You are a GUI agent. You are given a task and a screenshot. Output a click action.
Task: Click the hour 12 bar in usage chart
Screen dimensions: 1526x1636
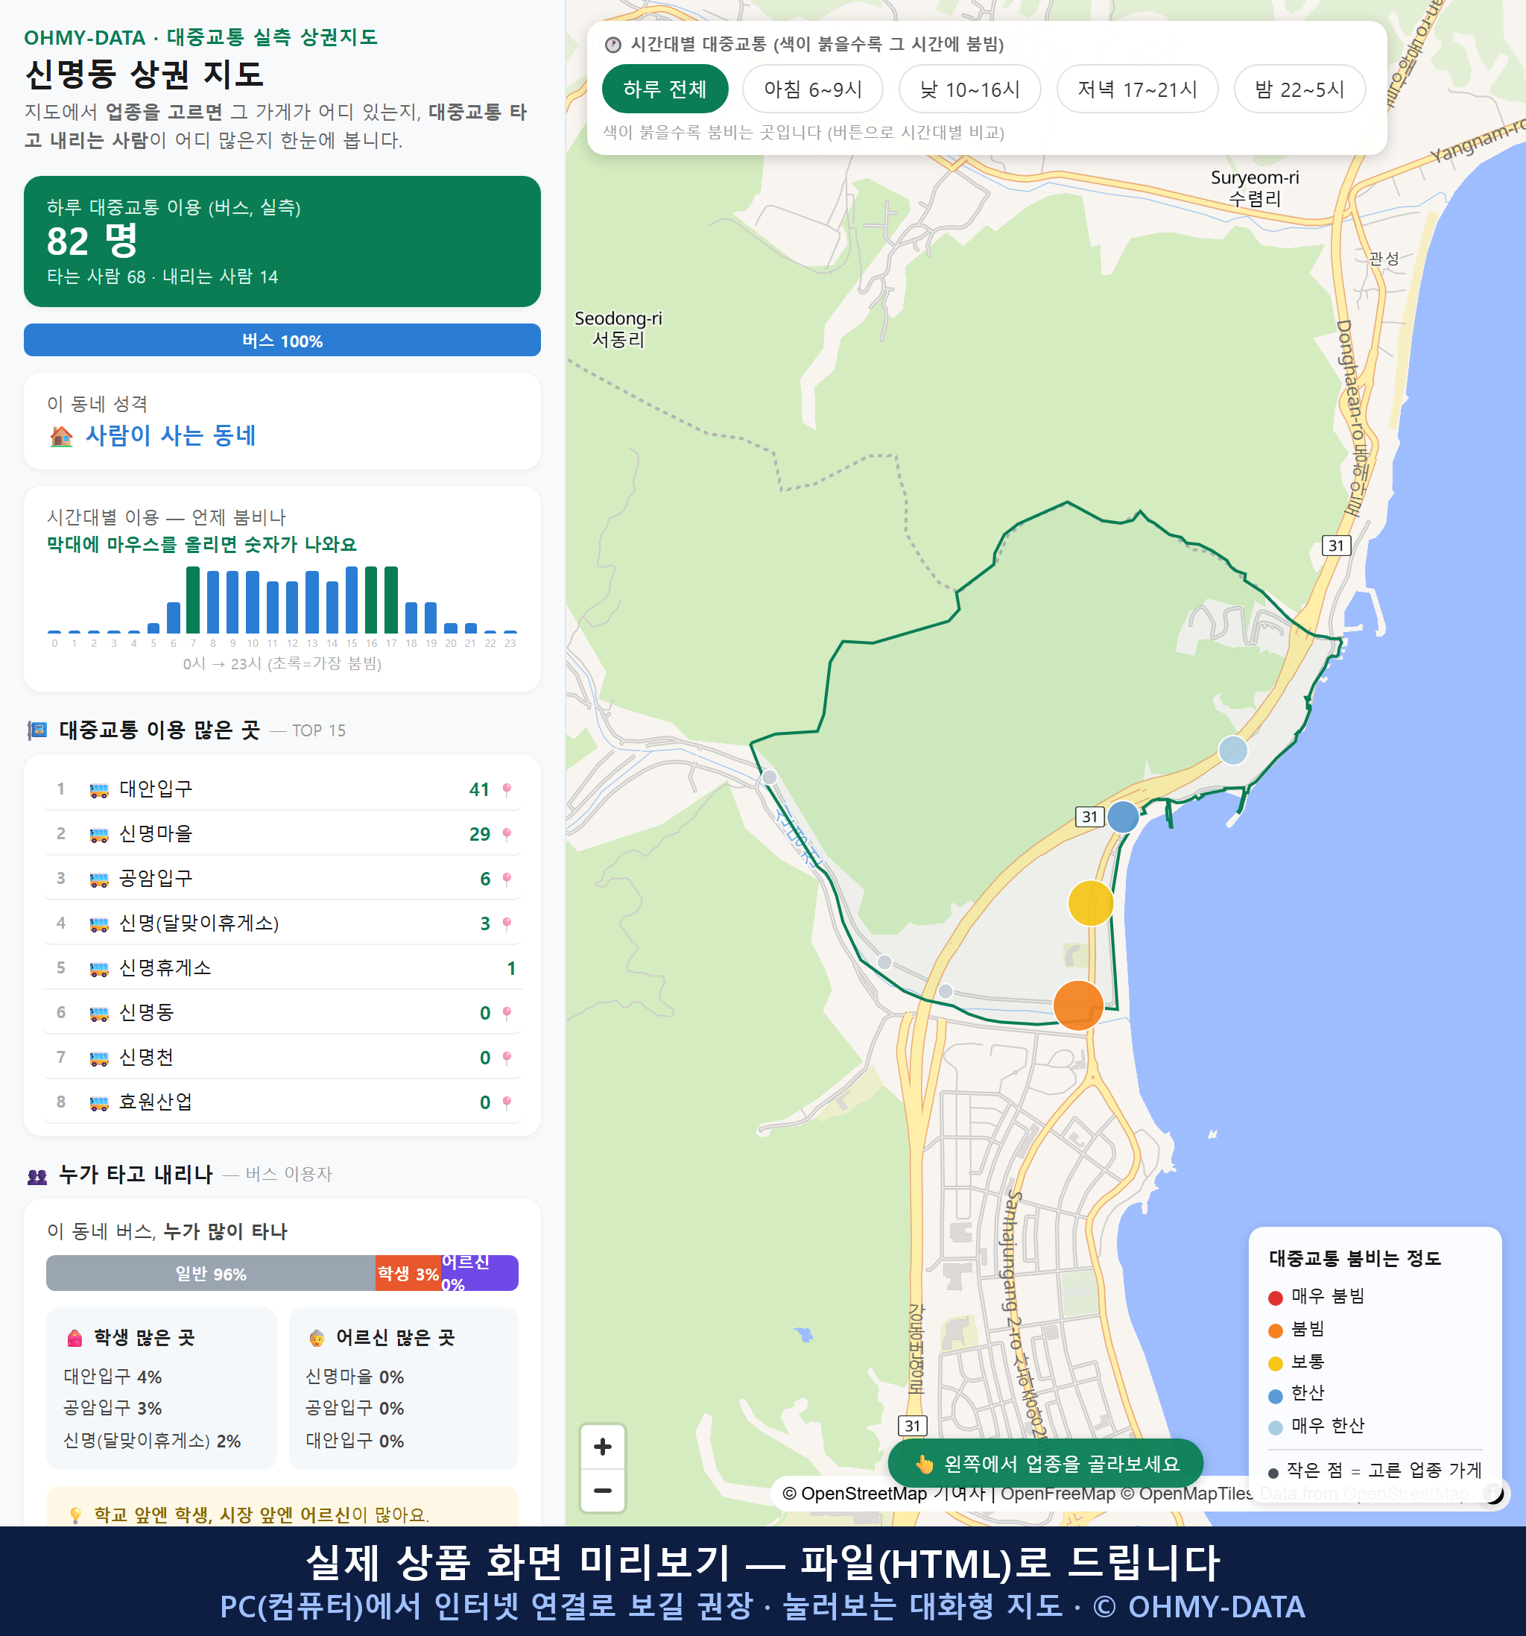point(292,607)
